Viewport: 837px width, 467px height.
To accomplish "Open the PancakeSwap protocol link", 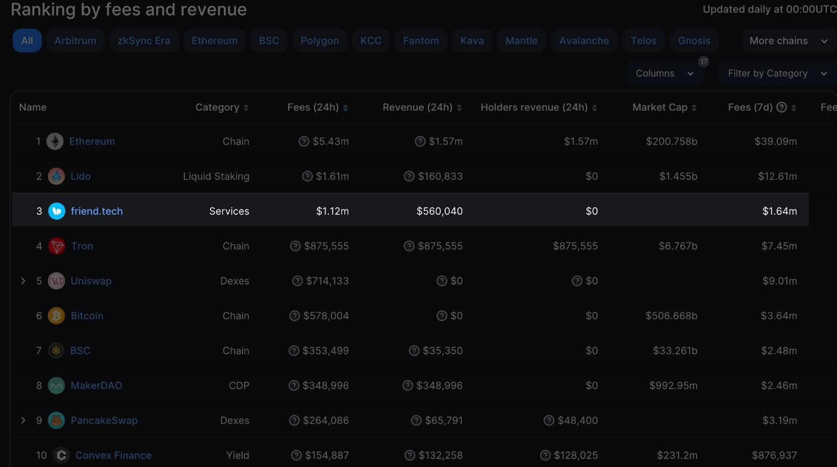I will pos(104,420).
